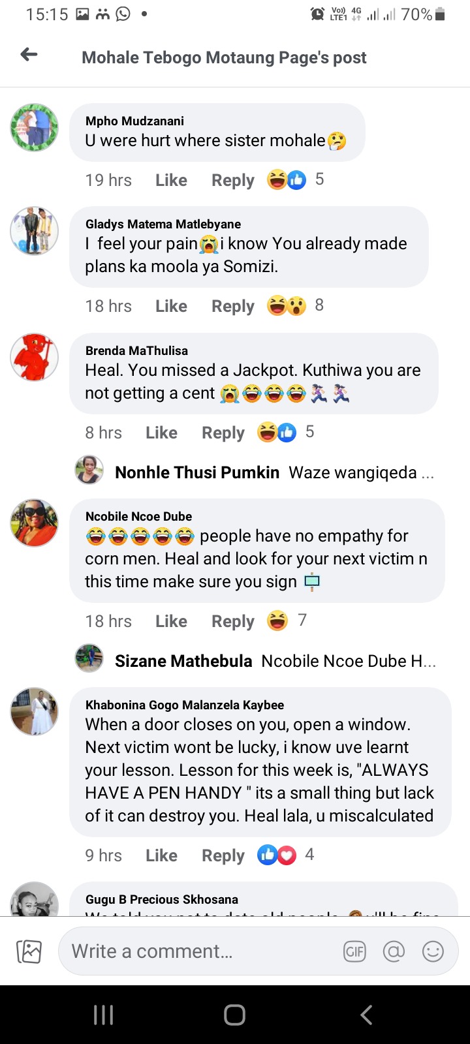Expand Sizane Mathebula's reply thread

point(255,661)
